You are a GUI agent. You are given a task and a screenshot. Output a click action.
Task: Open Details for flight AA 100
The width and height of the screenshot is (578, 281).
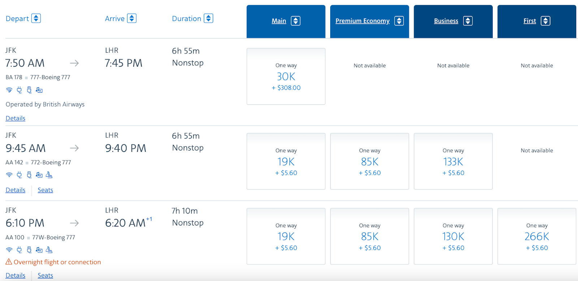16,276
